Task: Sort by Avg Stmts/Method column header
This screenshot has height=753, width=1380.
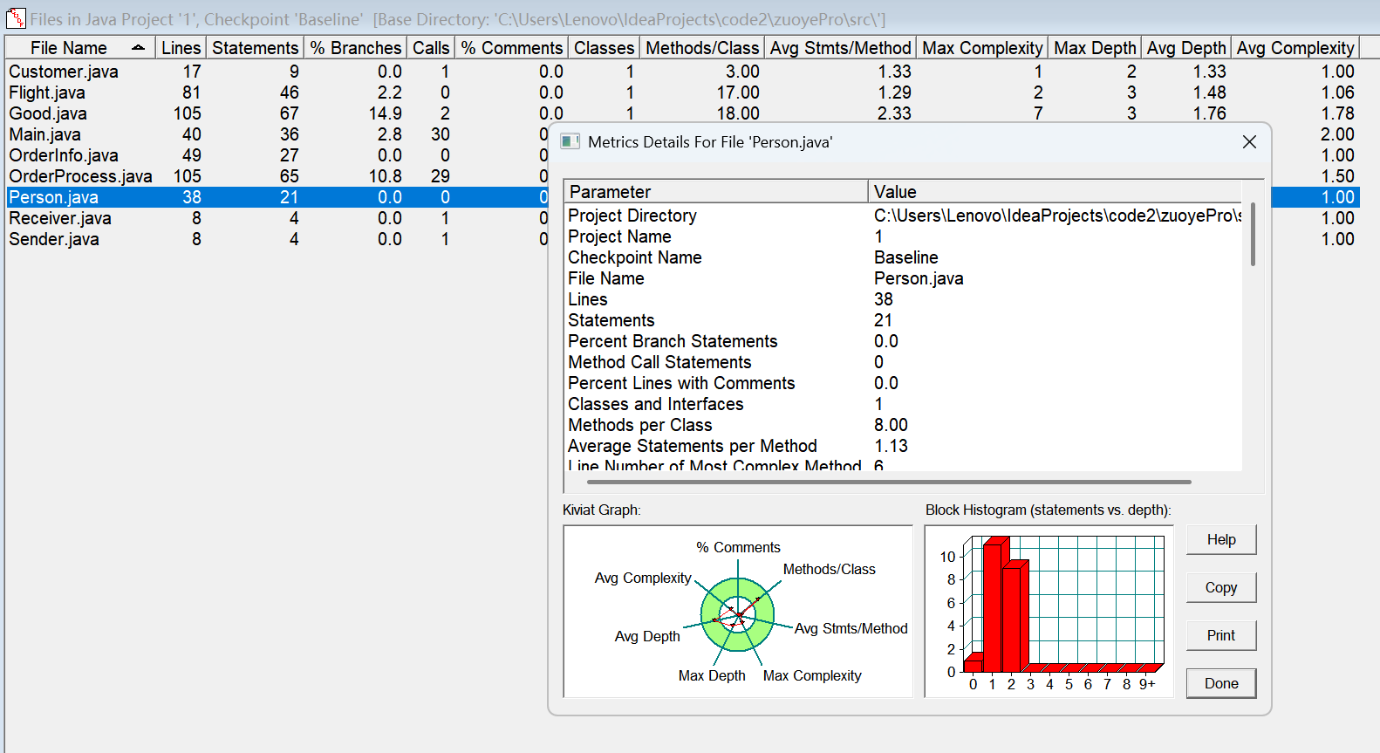Action: click(841, 48)
